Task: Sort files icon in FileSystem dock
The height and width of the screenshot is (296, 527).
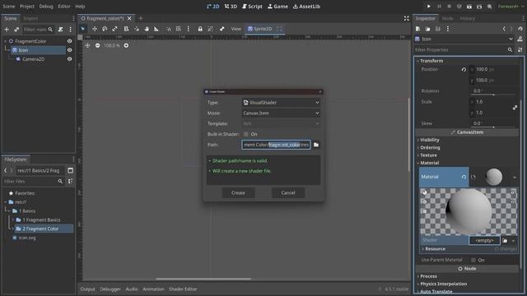Action: click(70, 181)
